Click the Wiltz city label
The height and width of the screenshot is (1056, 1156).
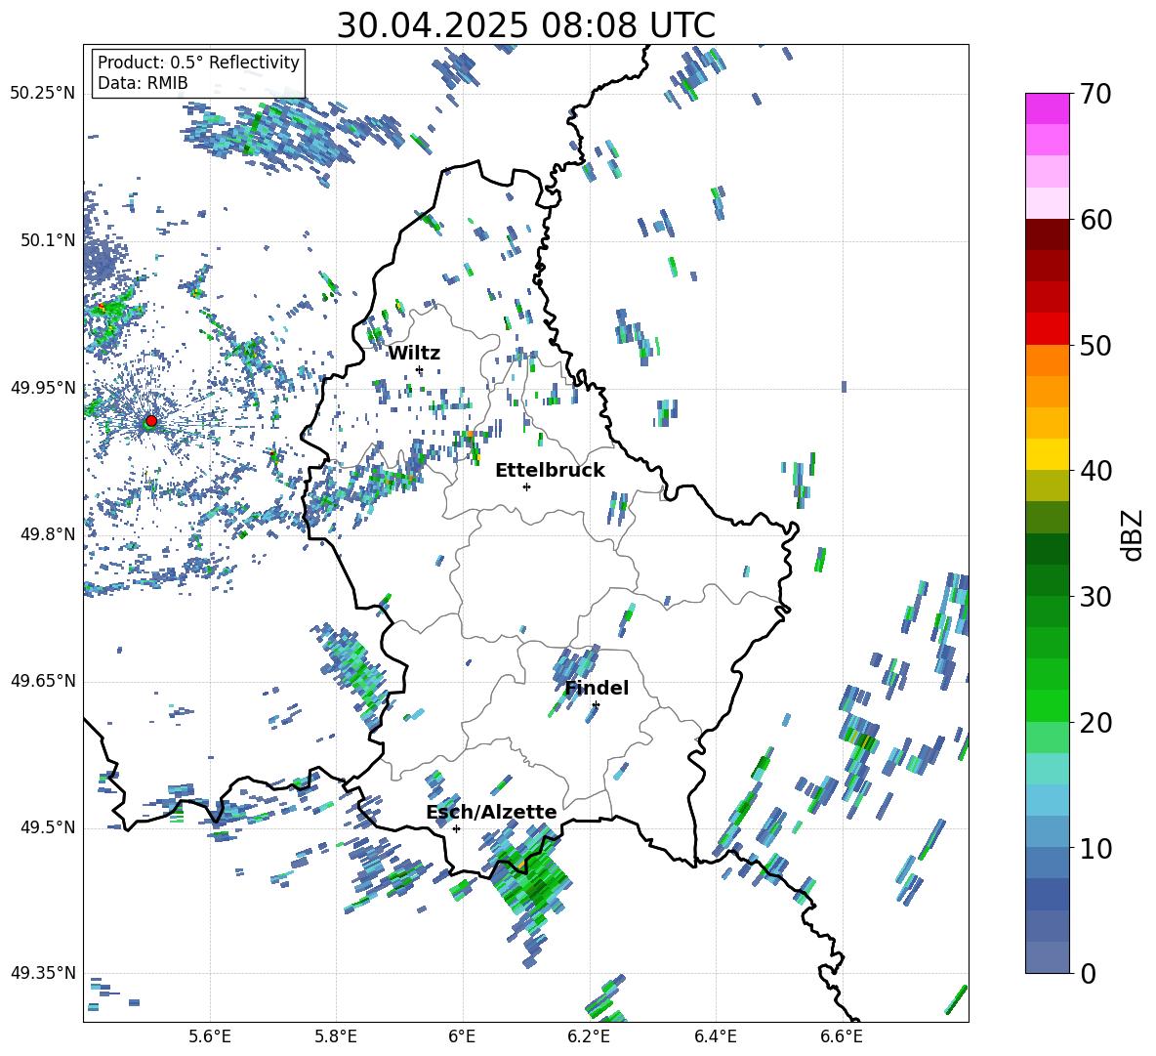click(x=414, y=354)
